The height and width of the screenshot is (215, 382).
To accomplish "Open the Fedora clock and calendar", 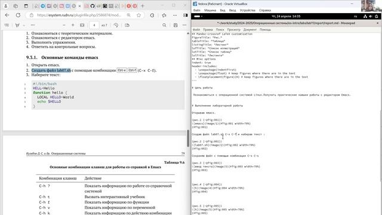I will click(286, 16).
